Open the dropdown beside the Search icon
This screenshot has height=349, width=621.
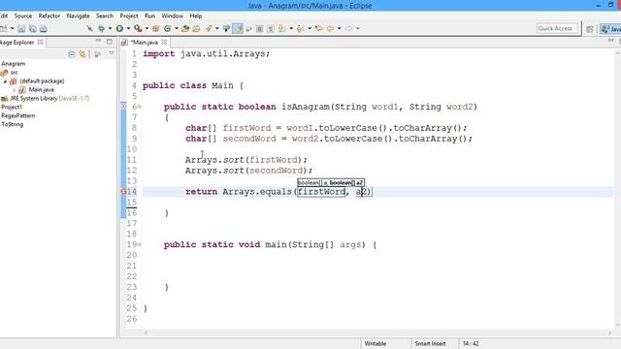point(217,28)
